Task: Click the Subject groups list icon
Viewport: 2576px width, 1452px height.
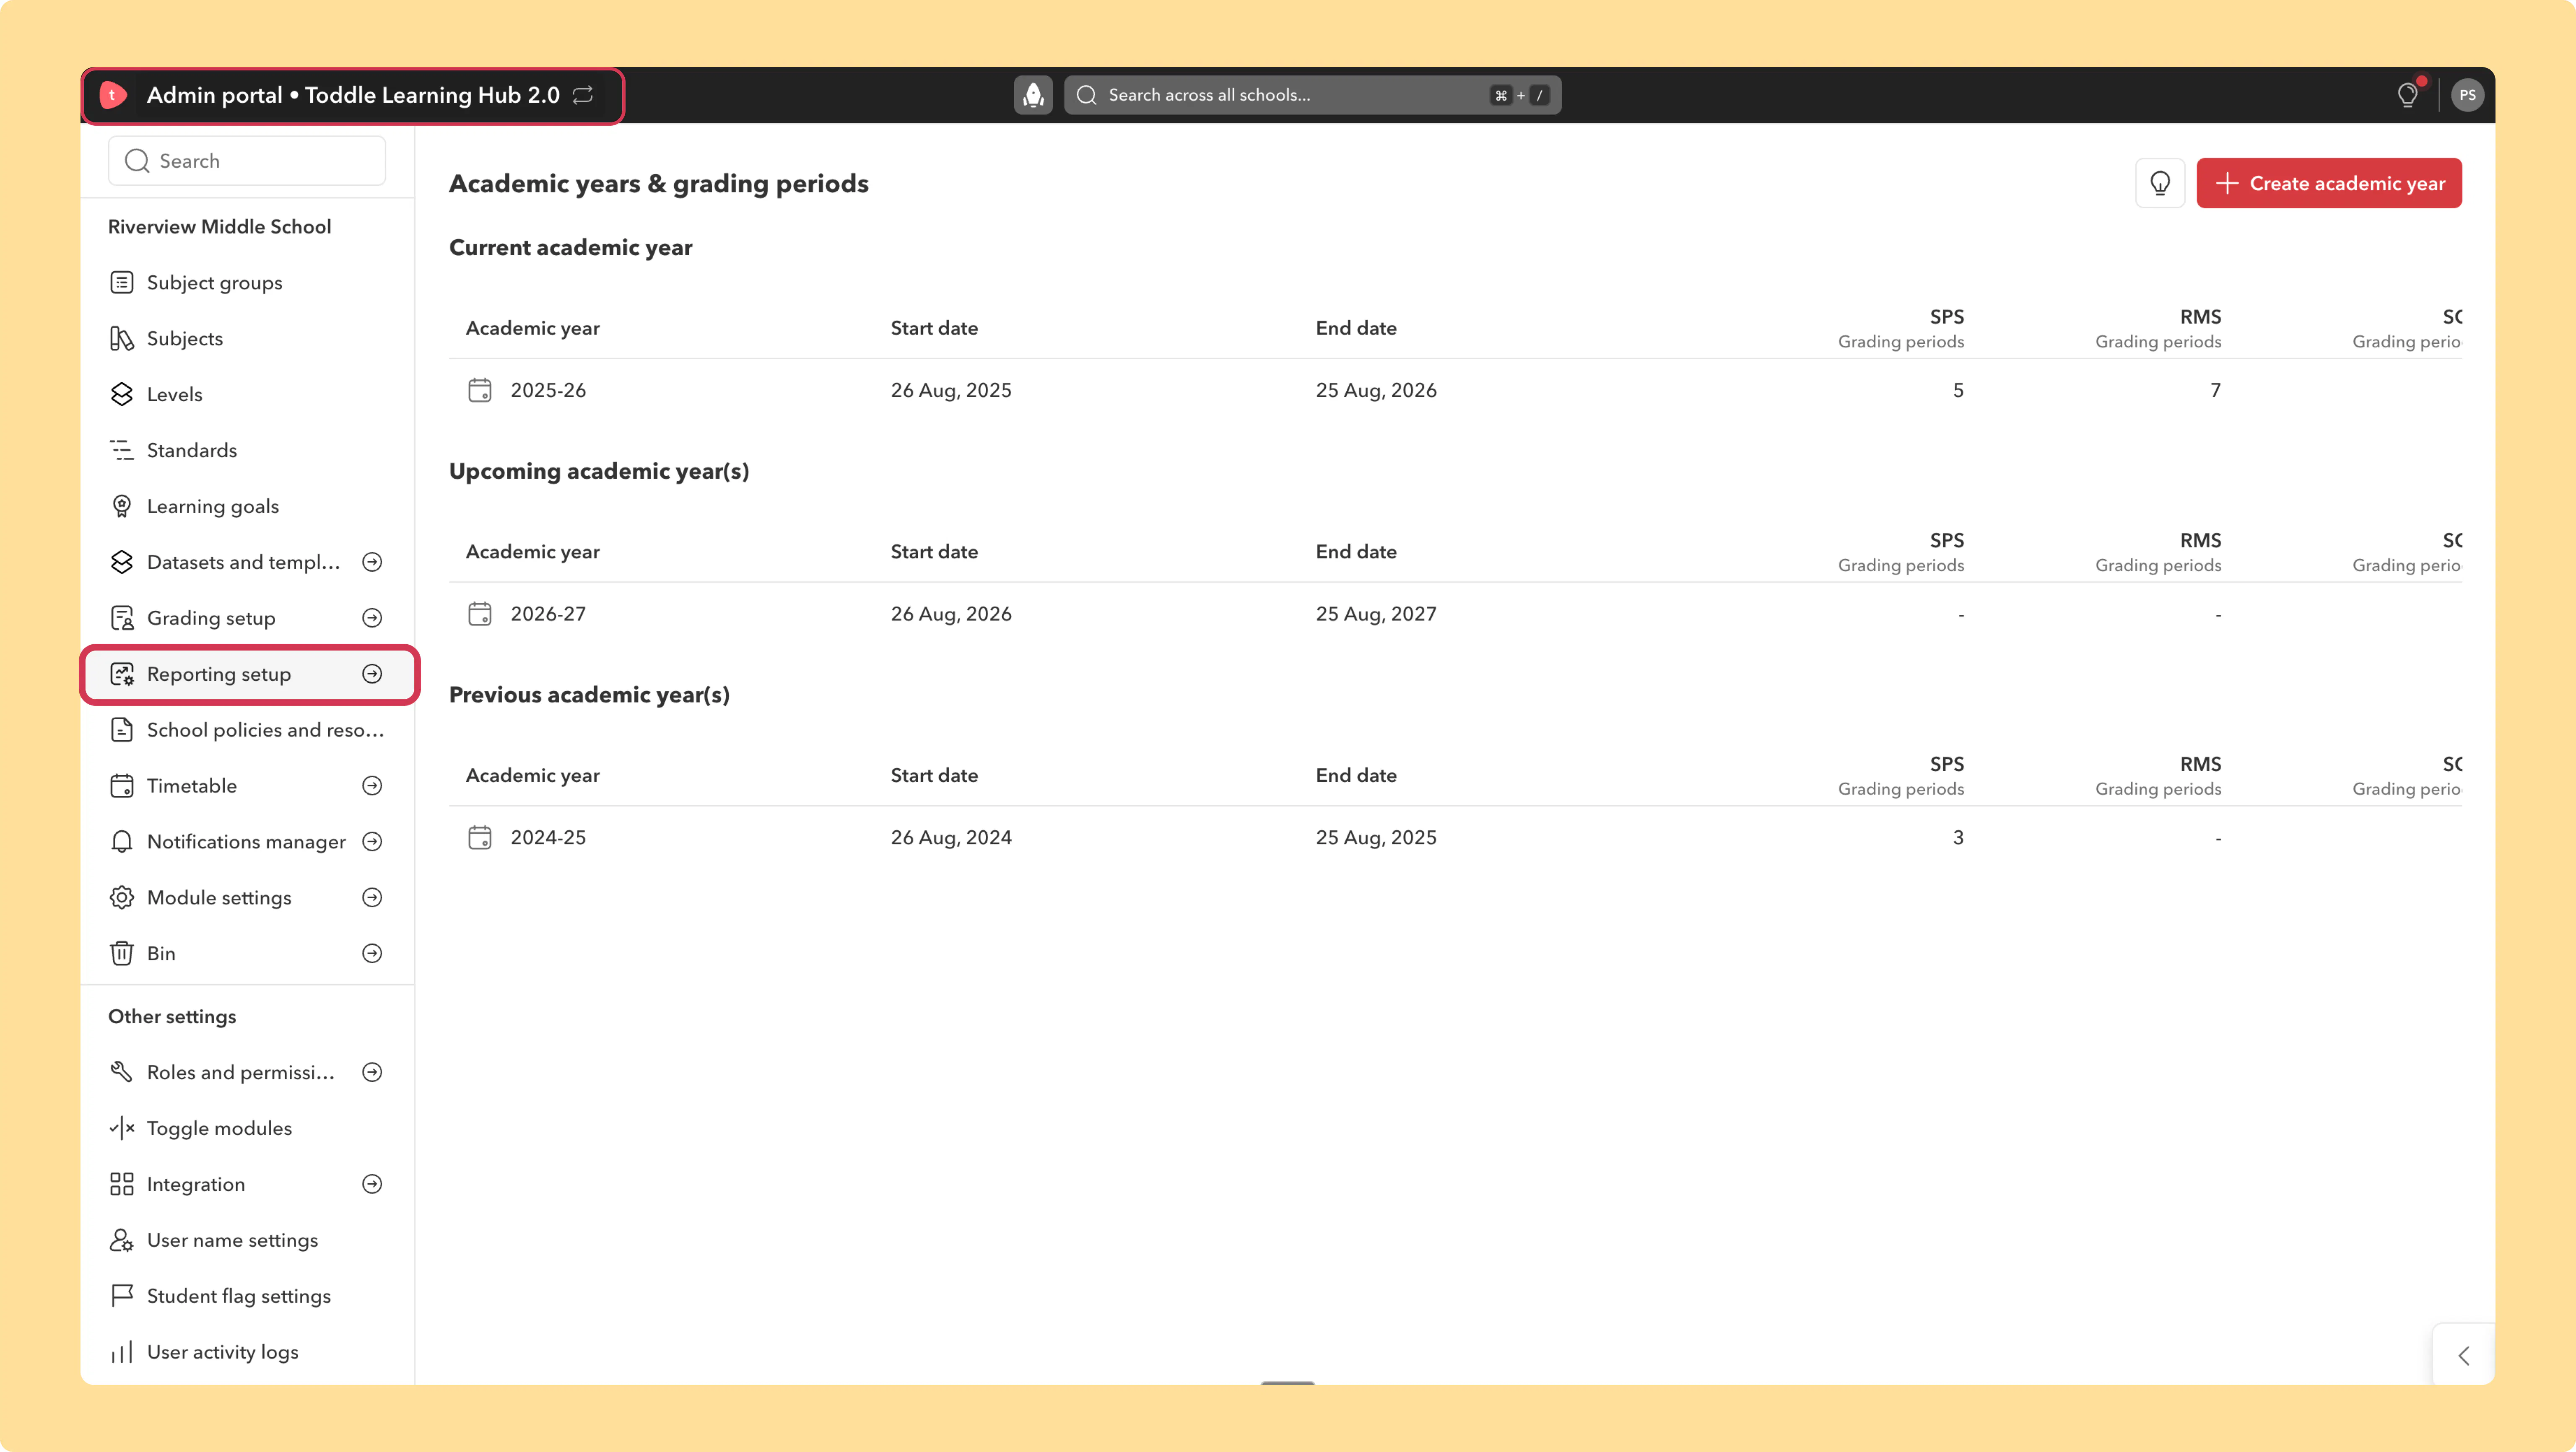Action: tap(122, 283)
